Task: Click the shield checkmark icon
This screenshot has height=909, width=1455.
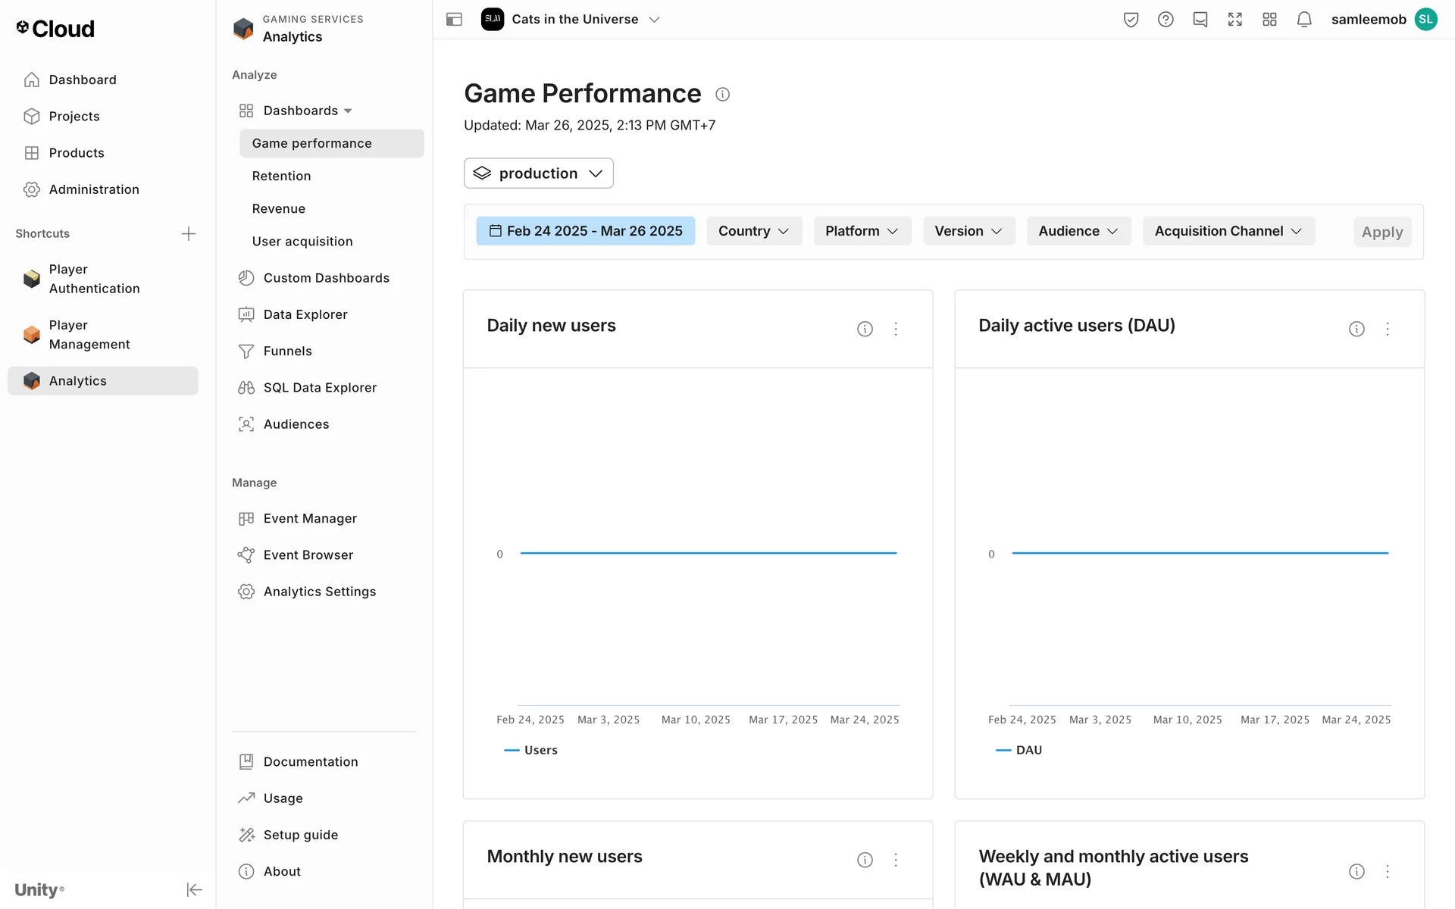Action: 1131,20
